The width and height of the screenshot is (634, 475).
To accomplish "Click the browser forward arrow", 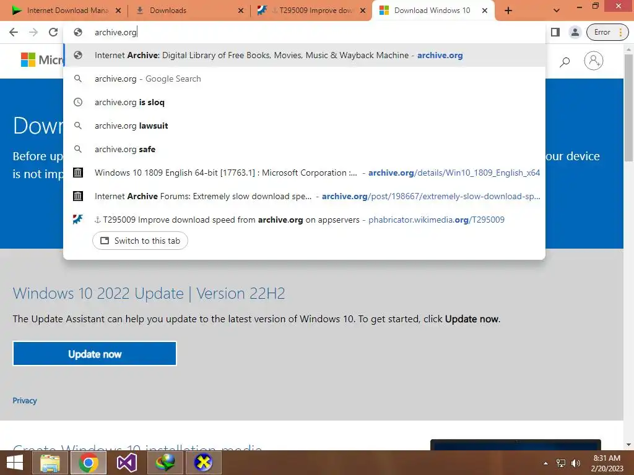I will click(x=33, y=32).
